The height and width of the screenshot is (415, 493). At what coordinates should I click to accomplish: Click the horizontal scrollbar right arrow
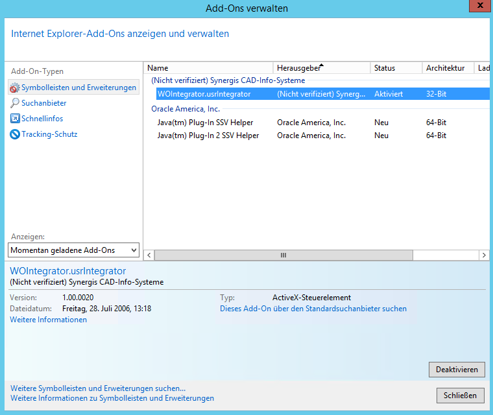point(484,255)
